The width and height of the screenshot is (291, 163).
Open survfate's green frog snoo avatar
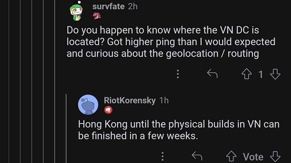coord(76,11)
